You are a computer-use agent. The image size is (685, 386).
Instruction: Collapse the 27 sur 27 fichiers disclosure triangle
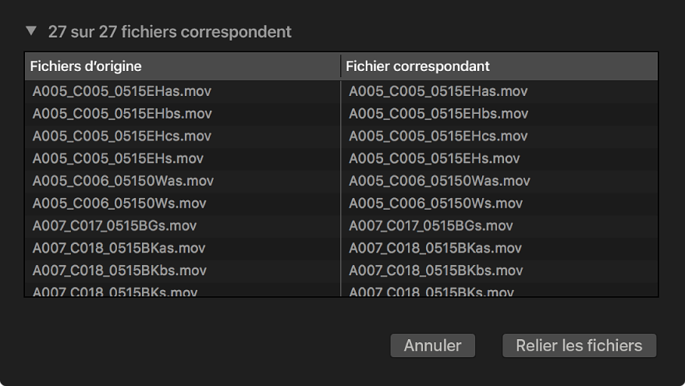tap(31, 32)
